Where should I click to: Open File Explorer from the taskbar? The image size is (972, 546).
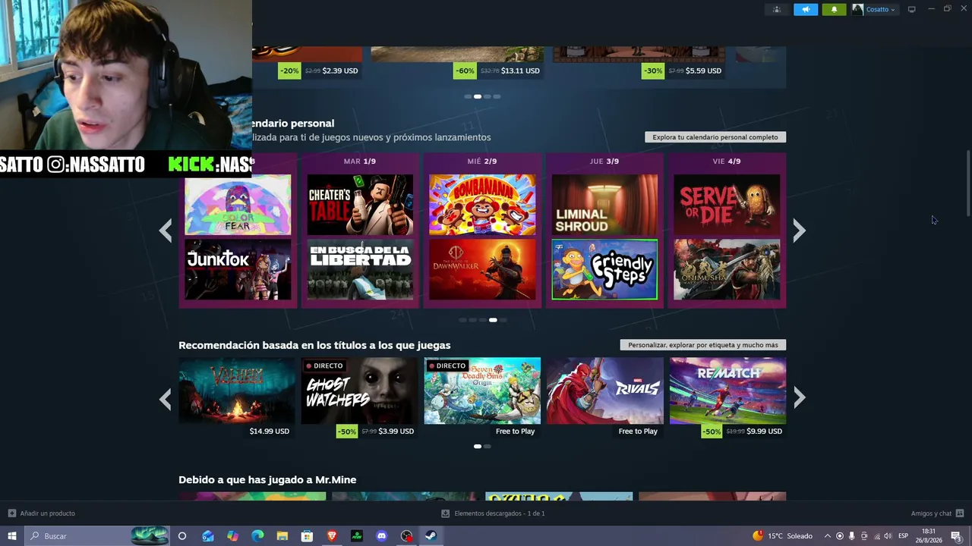tap(282, 536)
